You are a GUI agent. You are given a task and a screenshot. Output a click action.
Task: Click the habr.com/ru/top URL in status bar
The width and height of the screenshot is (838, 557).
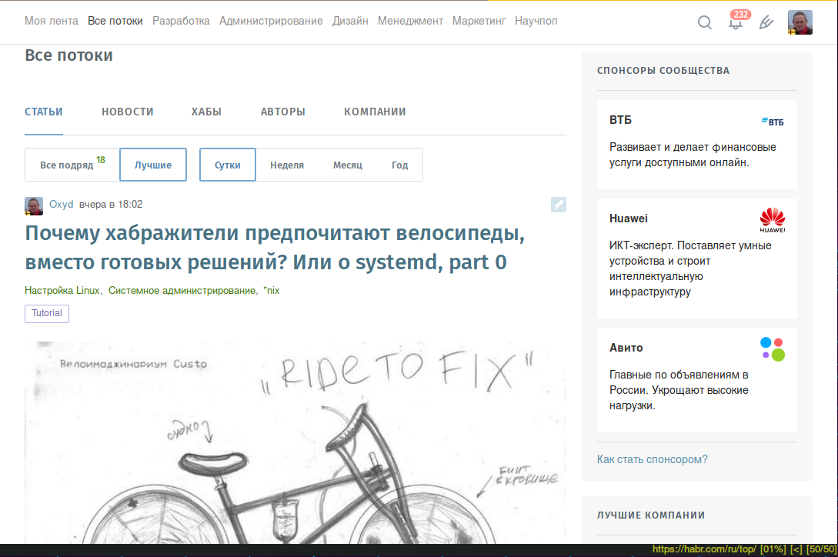tap(704, 549)
